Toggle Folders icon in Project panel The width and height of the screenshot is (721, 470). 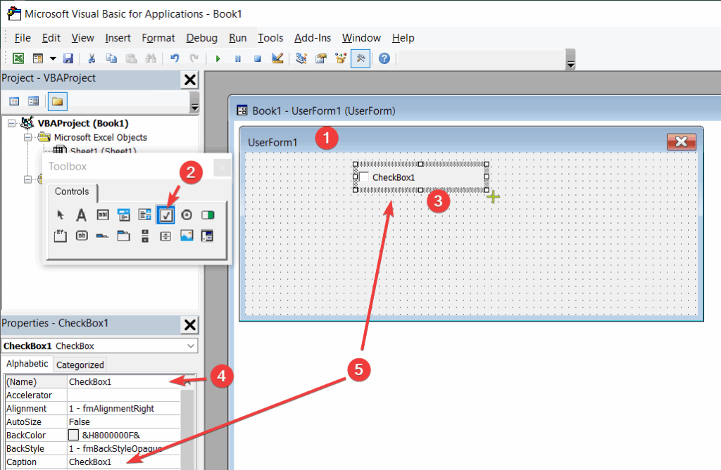pos(58,101)
